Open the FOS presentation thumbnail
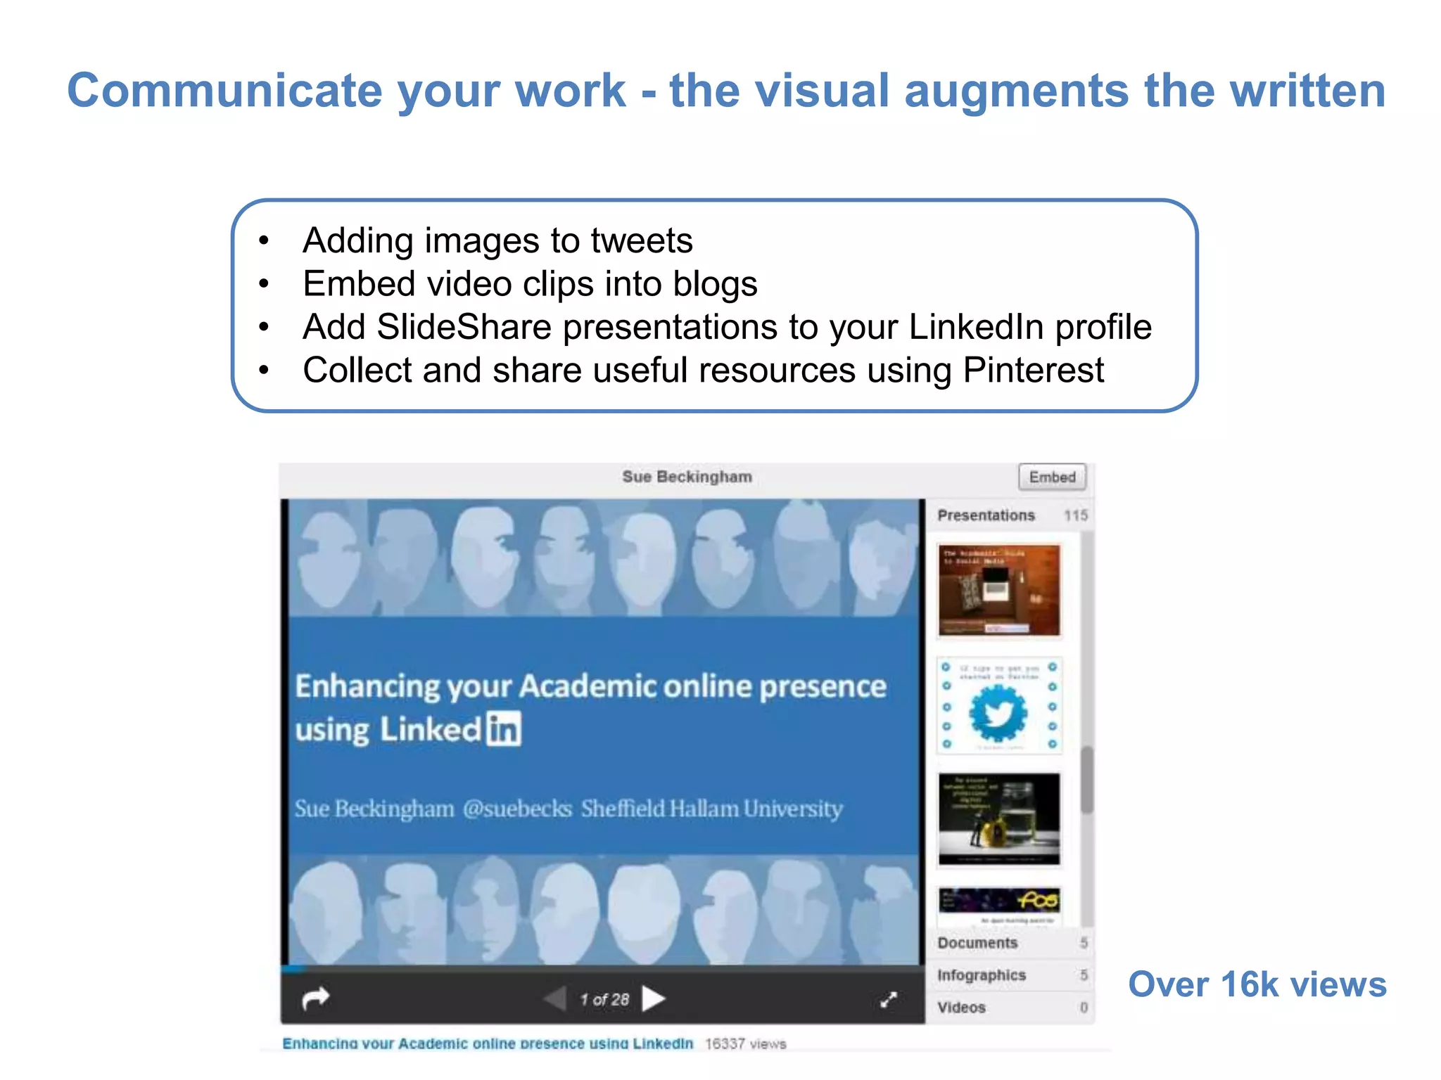Viewport: 1441px width, 1080px height. coord(999,907)
